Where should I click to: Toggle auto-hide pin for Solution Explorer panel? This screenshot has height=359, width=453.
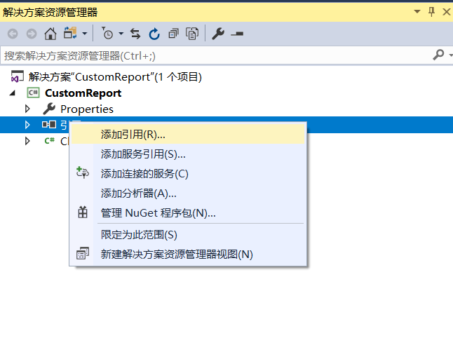coord(431,11)
